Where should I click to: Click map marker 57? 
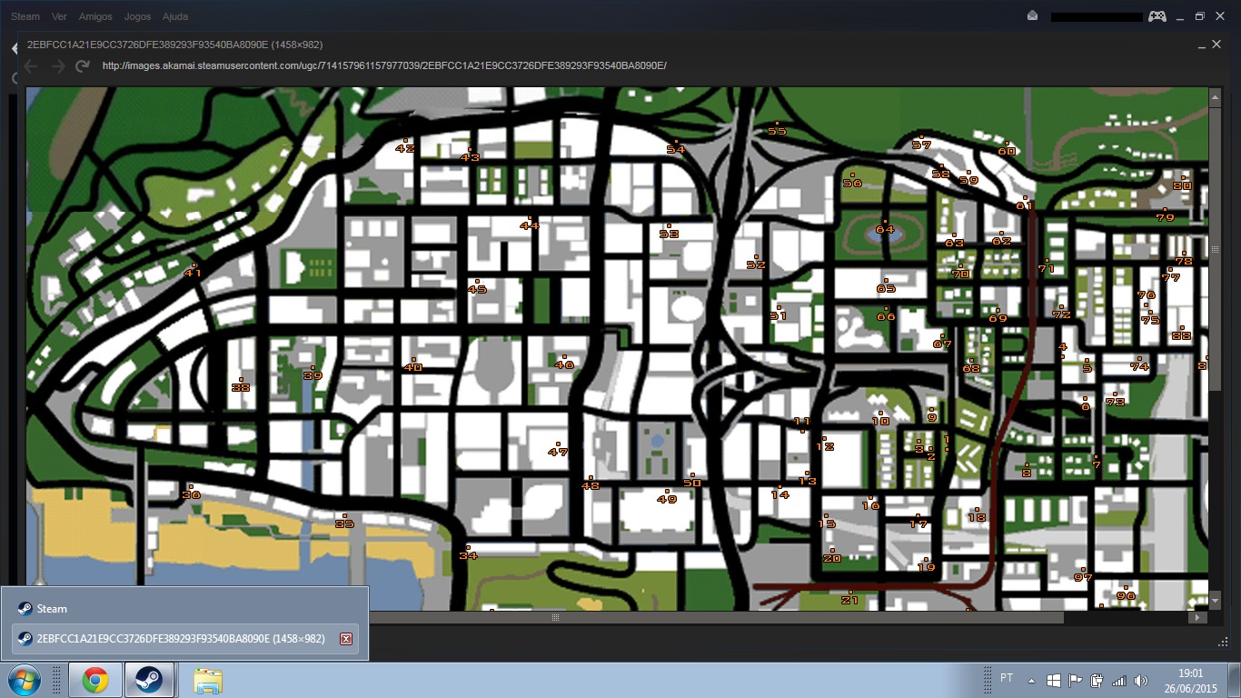tap(922, 144)
